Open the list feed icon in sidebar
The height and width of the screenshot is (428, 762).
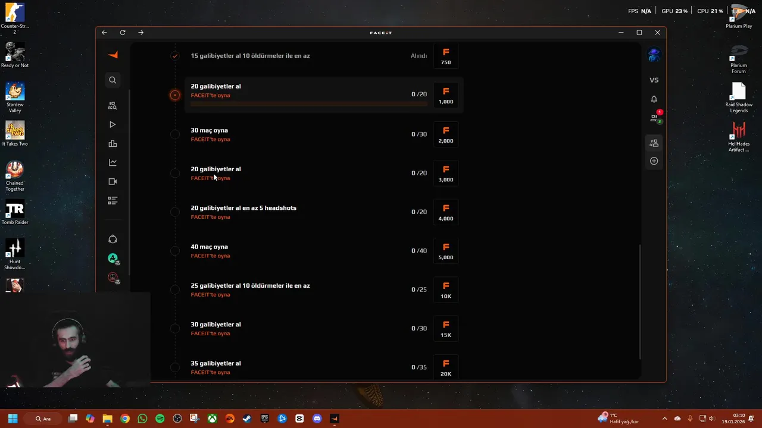pyautogui.click(x=113, y=200)
